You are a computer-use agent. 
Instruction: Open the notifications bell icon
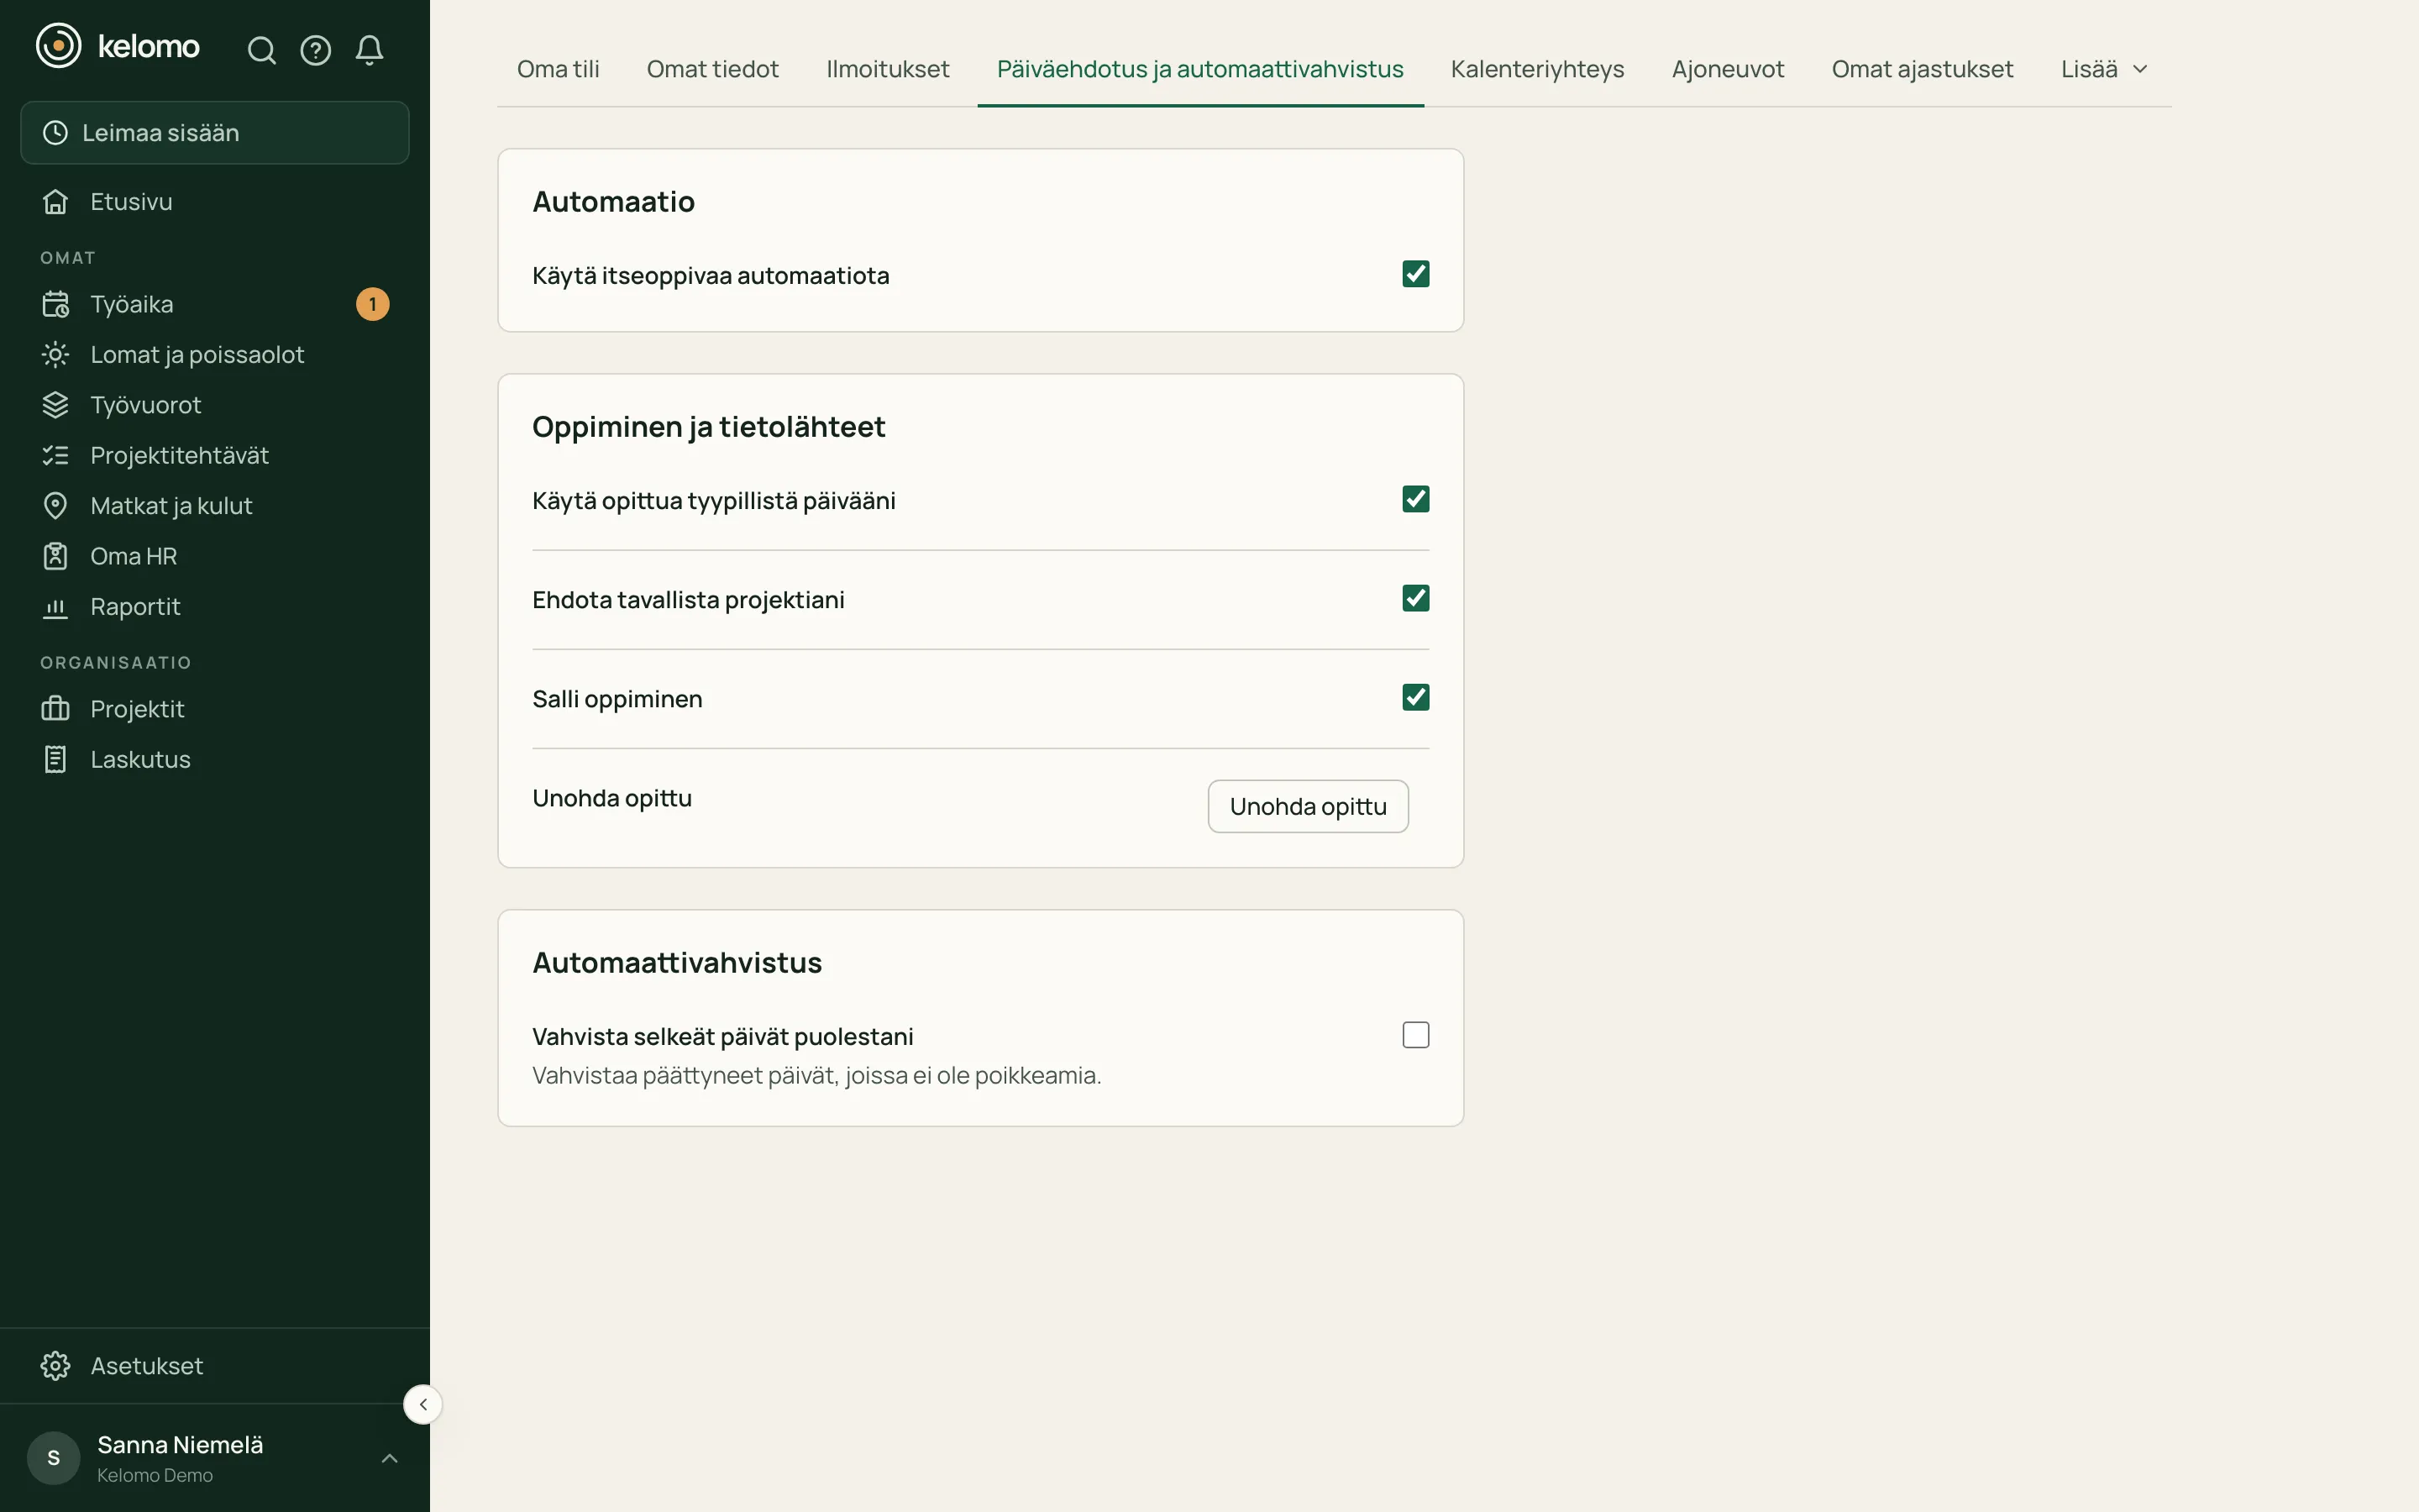pyautogui.click(x=370, y=50)
